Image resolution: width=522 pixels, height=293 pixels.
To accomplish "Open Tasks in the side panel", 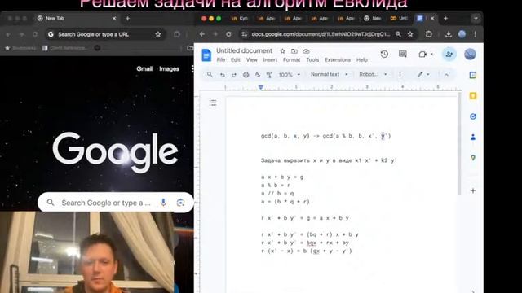I will [473, 116].
